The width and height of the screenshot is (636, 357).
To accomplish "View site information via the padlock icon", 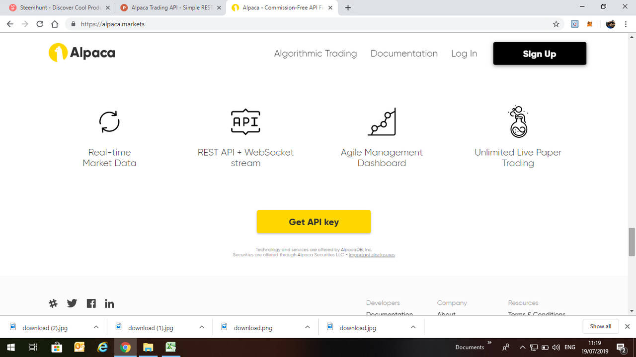I will coord(73,24).
